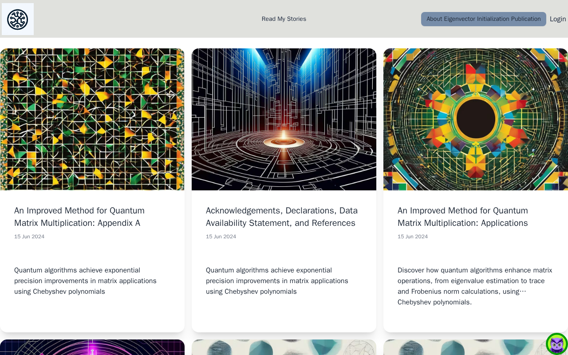Open the Appendix A article cover image
Screen dimensions: 568x355
(92, 119)
